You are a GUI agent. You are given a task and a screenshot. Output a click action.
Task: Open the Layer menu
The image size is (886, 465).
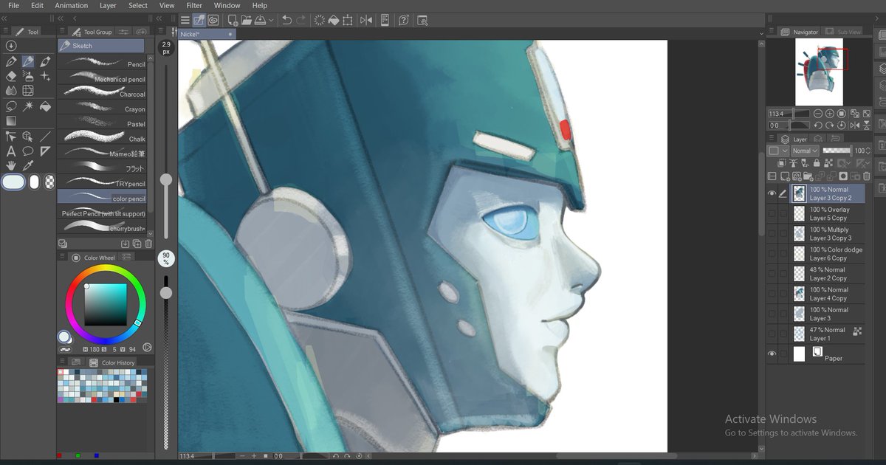pos(108,5)
